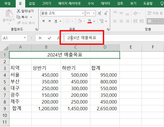Switch to the 수식 tab
Viewport: 164px width, 127px height.
(x=91, y=4)
